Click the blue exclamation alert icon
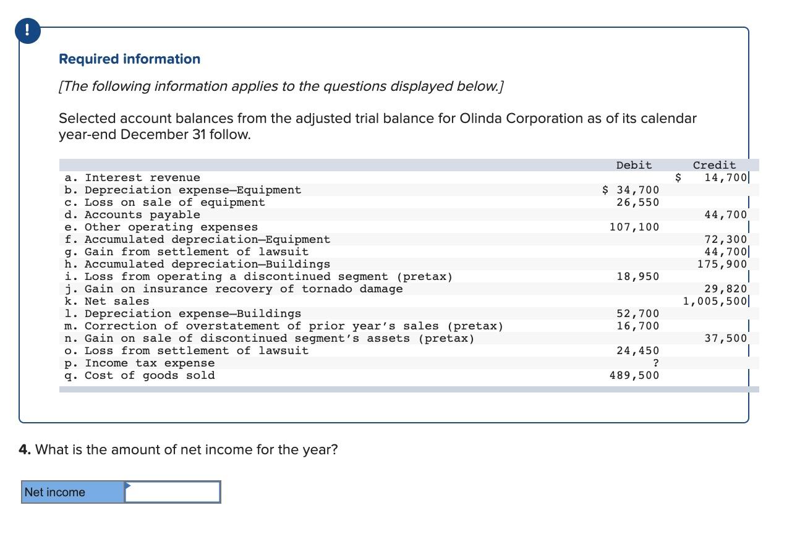Viewport: 805px width, 534px height. click(27, 29)
